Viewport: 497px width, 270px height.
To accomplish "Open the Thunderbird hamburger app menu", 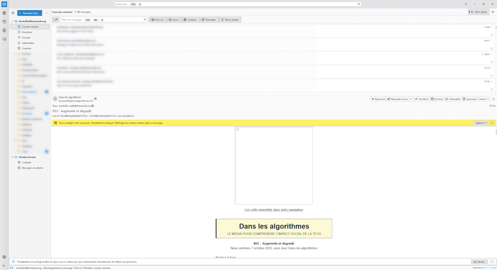I will click(x=466, y=4).
